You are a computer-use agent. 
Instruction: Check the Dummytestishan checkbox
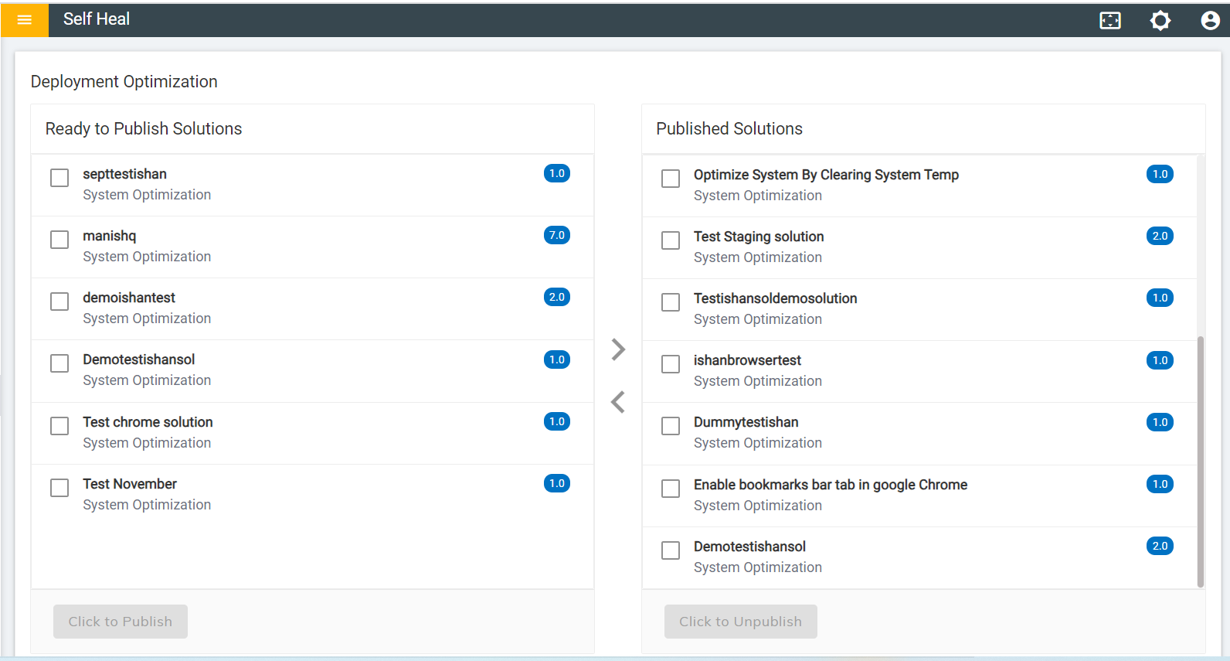click(671, 426)
